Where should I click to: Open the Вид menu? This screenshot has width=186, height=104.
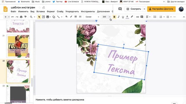point(32,12)
